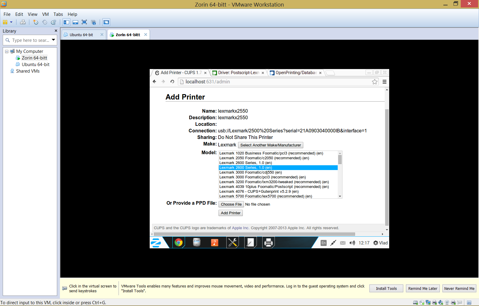Click the Remind Me Later button
This screenshot has width=479, height=306.
pyautogui.click(x=423, y=288)
